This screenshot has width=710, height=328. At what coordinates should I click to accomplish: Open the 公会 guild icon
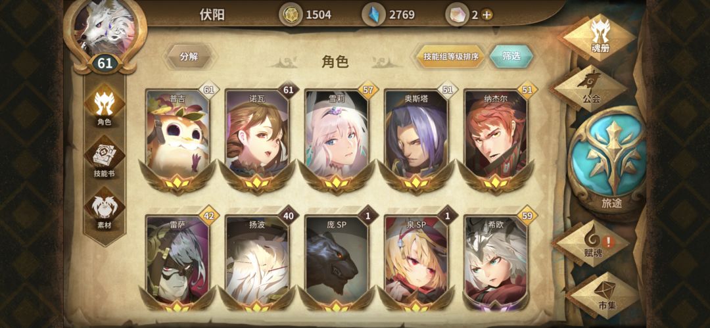(x=589, y=89)
